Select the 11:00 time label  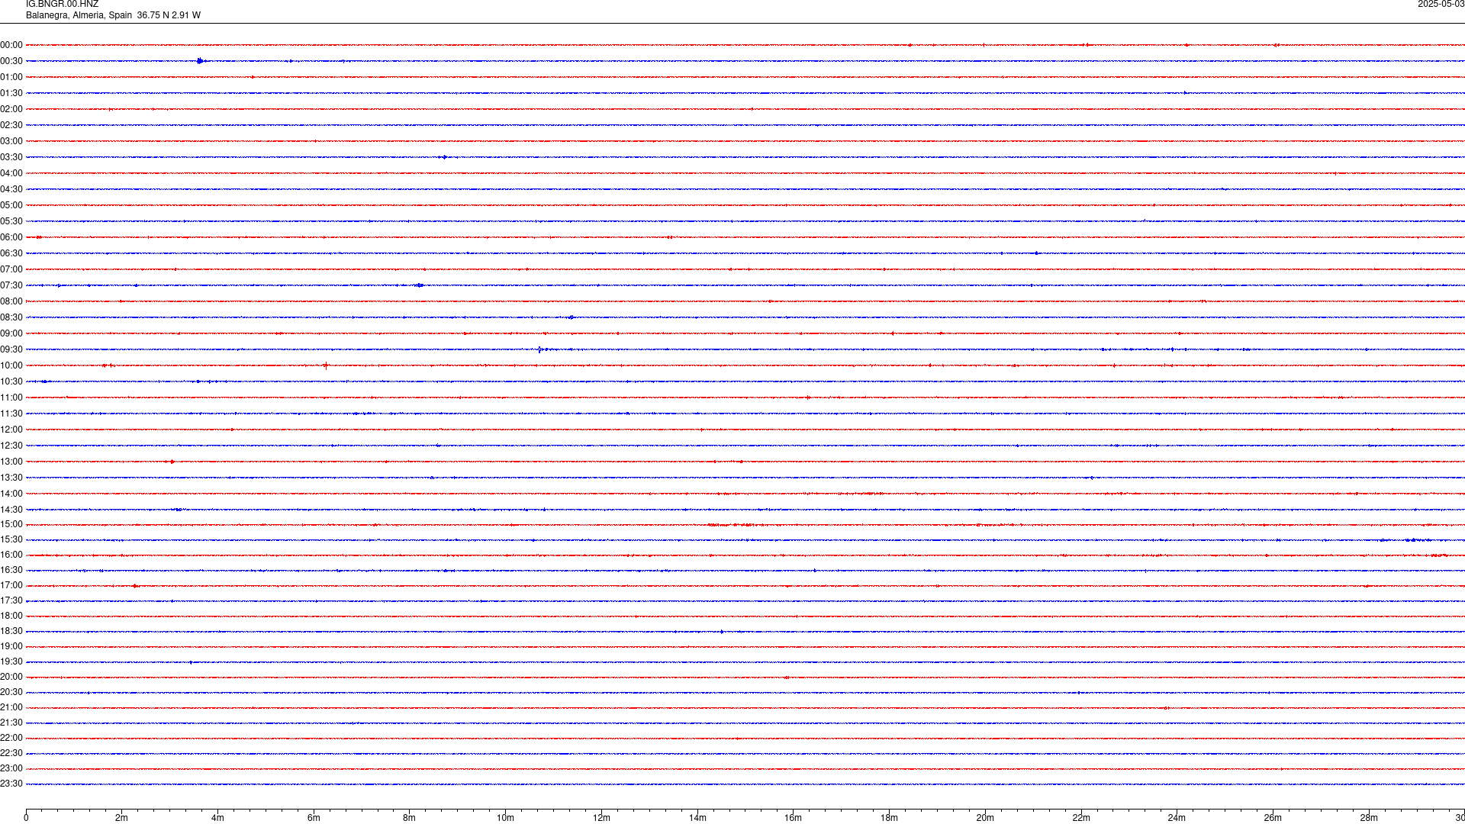point(11,398)
